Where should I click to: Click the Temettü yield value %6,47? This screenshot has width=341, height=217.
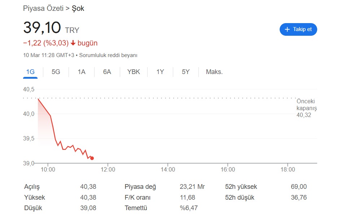189,208
